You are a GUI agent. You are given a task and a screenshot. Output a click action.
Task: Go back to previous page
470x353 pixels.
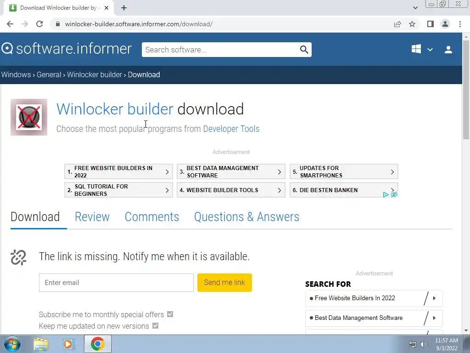pos(10,24)
